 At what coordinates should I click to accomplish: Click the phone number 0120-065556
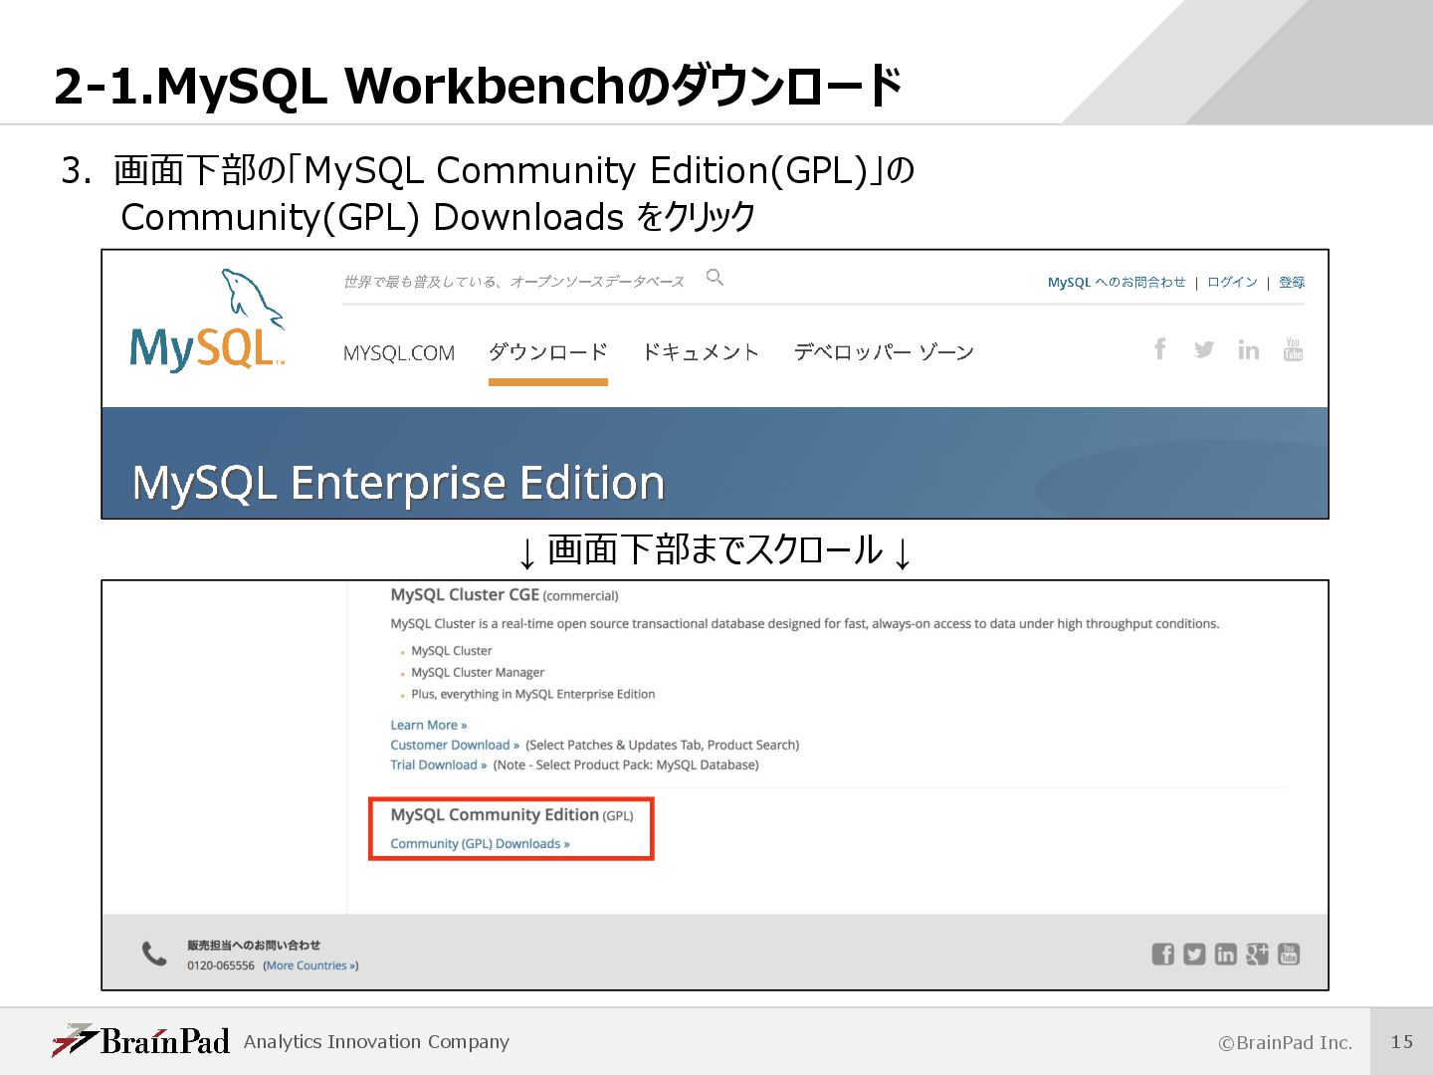coord(221,966)
